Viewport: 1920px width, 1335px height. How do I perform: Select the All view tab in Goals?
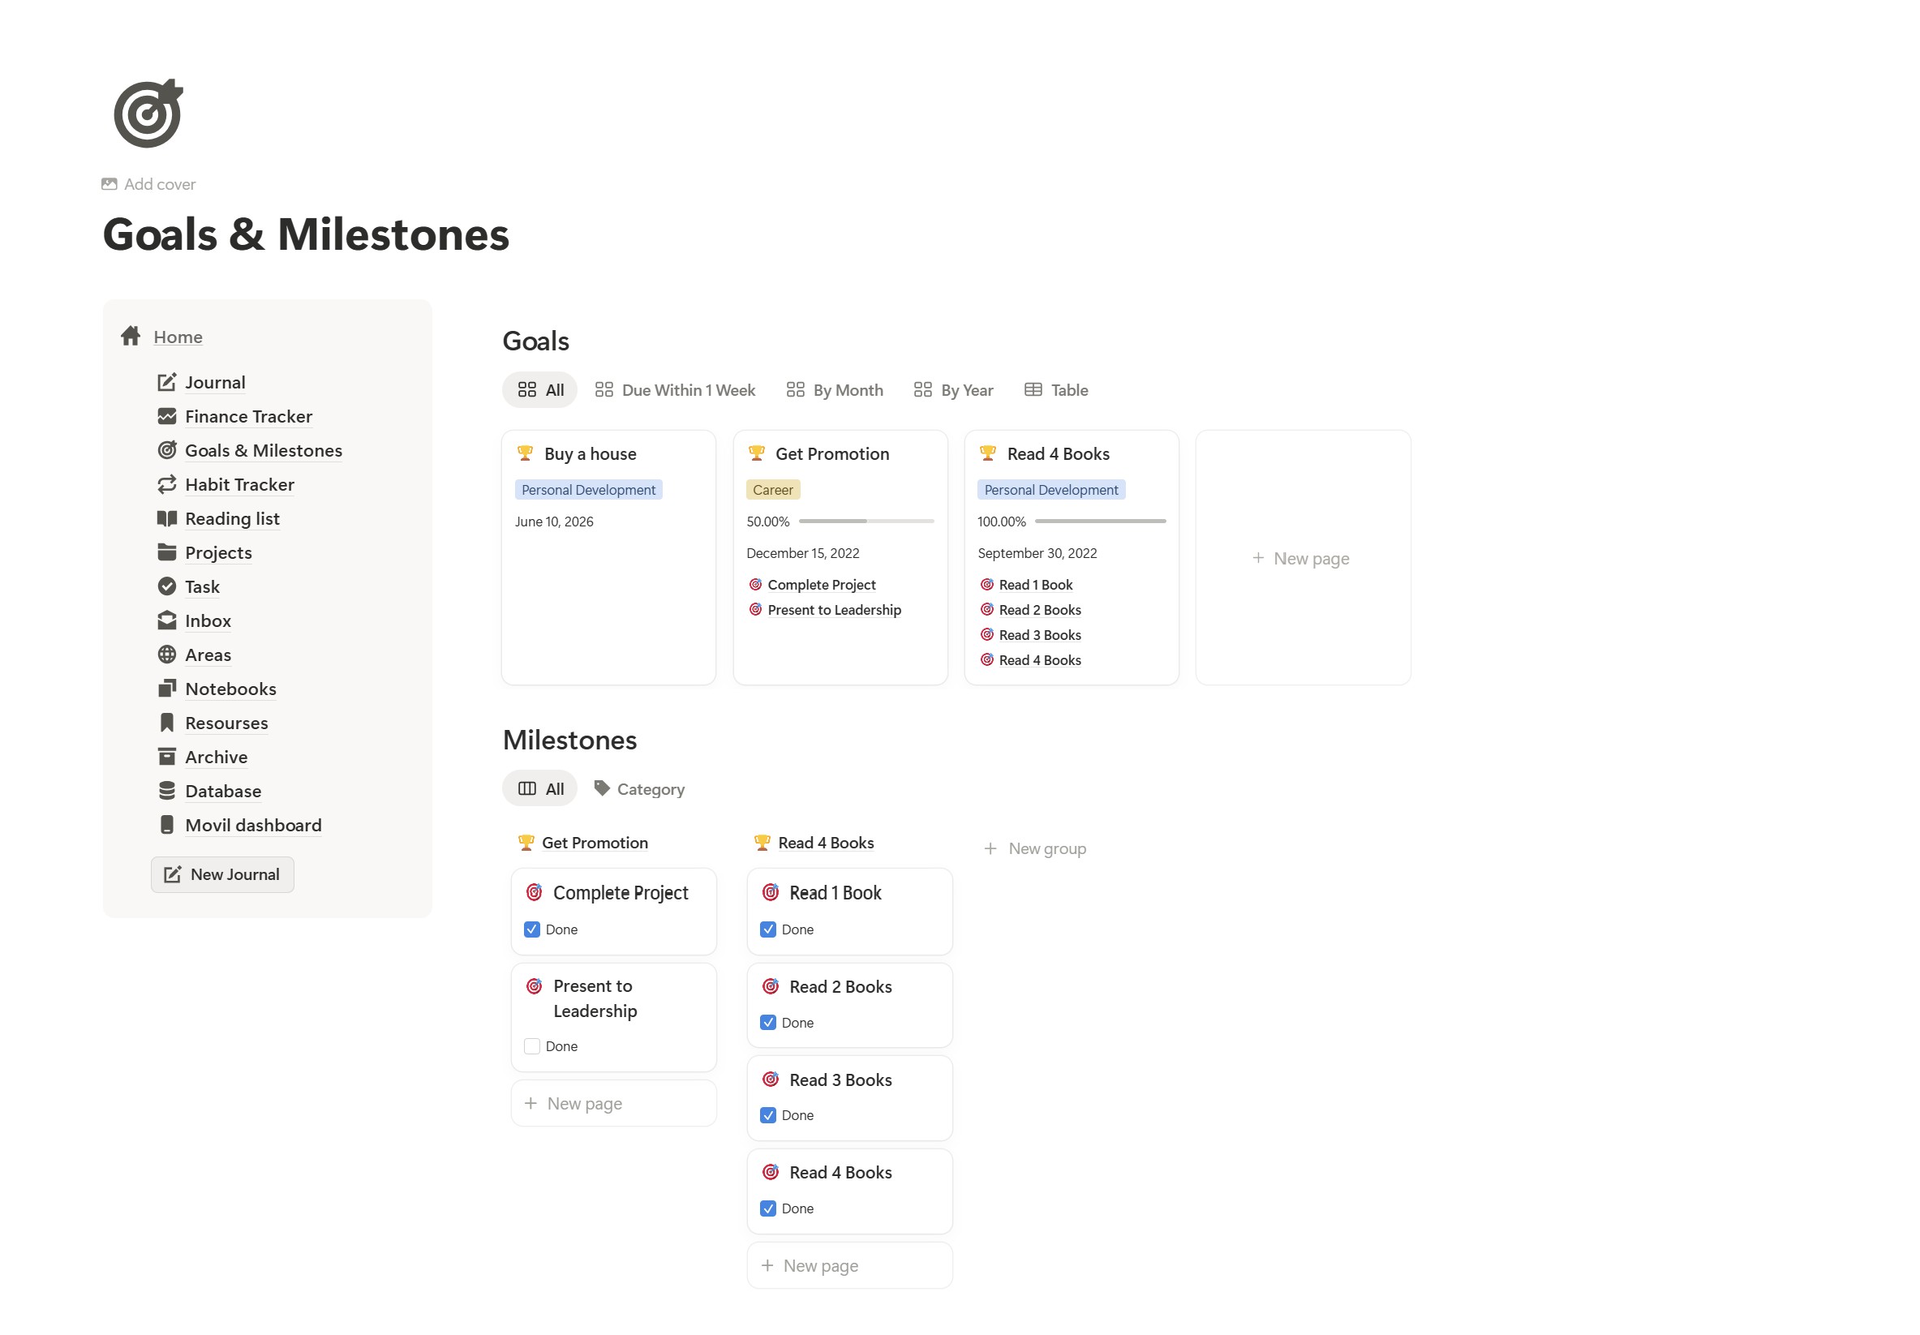540,389
